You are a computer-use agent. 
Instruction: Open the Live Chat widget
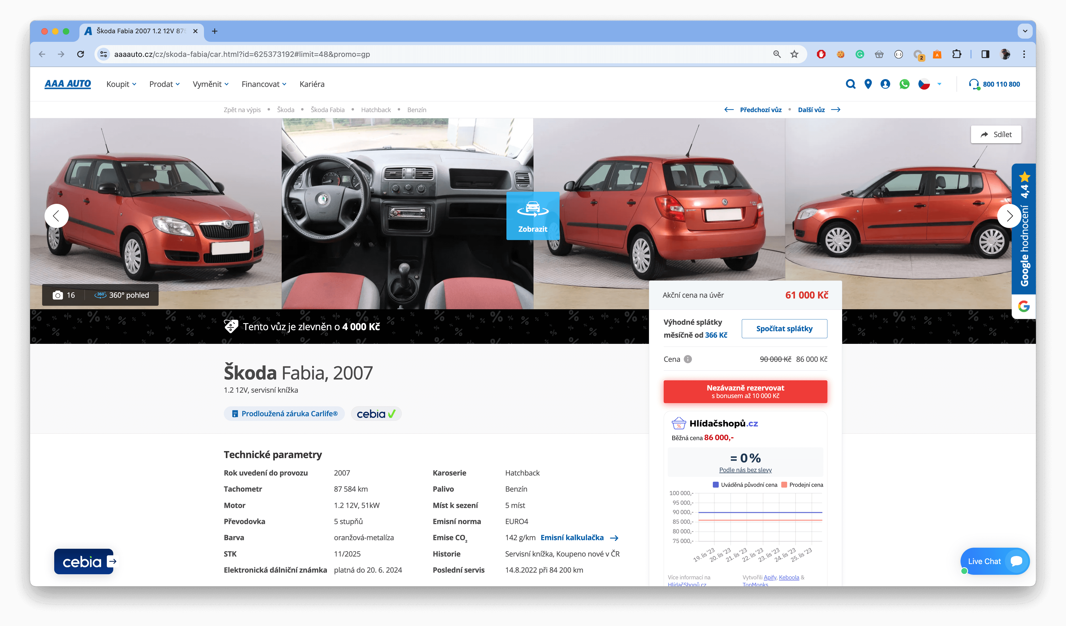pyautogui.click(x=995, y=561)
